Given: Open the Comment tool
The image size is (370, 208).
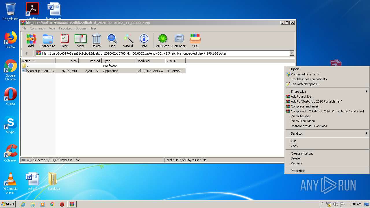Looking at the screenshot, I should [x=179, y=41].
